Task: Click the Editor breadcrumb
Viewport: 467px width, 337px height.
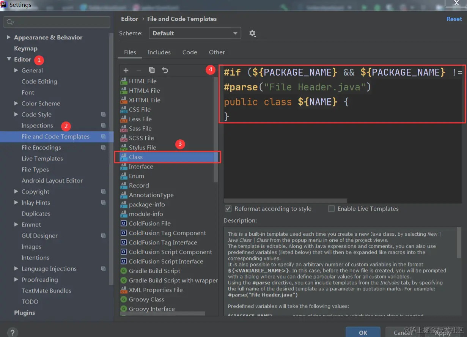Action: [130, 19]
